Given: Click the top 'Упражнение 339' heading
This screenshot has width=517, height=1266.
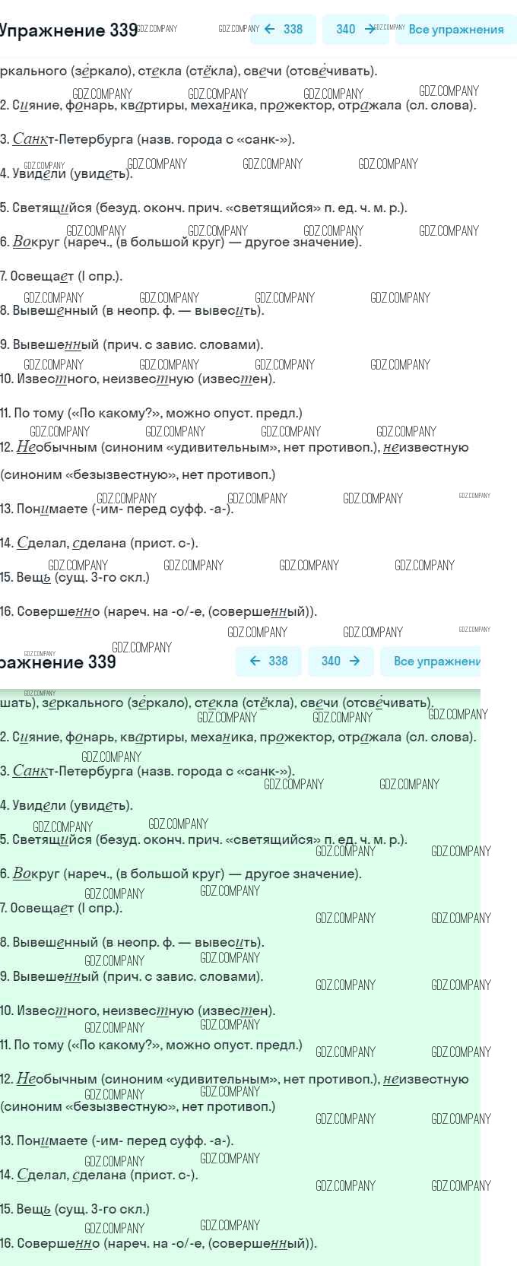Looking at the screenshot, I should (68, 30).
